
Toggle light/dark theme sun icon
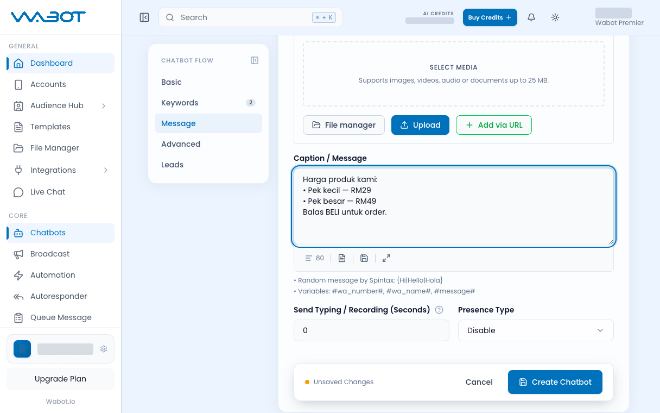(555, 17)
